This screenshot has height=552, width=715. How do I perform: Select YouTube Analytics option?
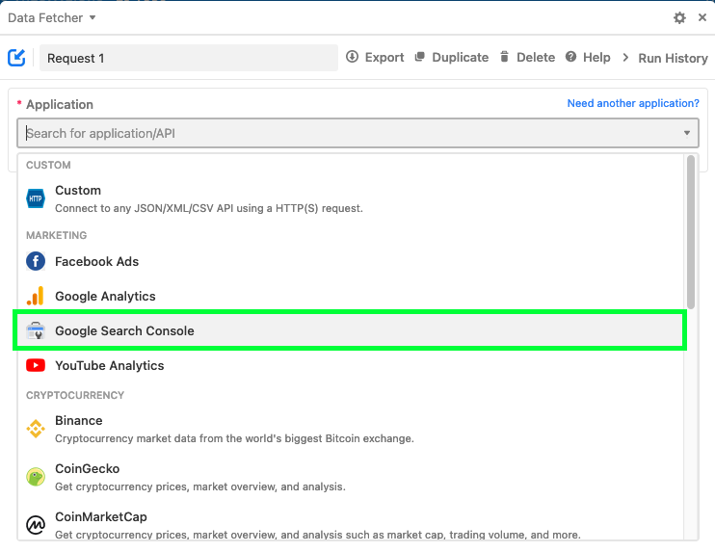coord(350,365)
